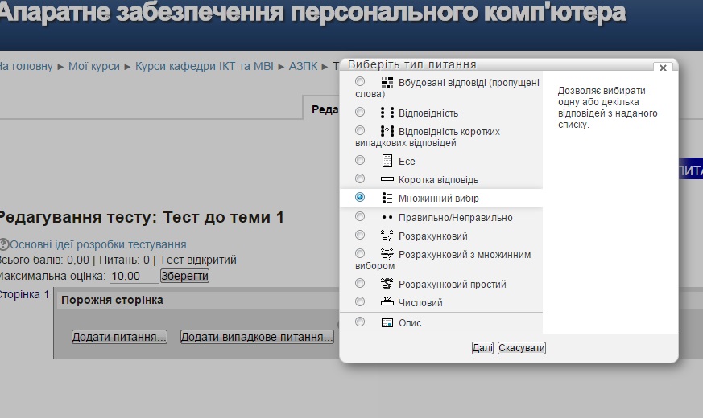Click the partially hidden Реда... tab

pyautogui.click(x=321, y=108)
